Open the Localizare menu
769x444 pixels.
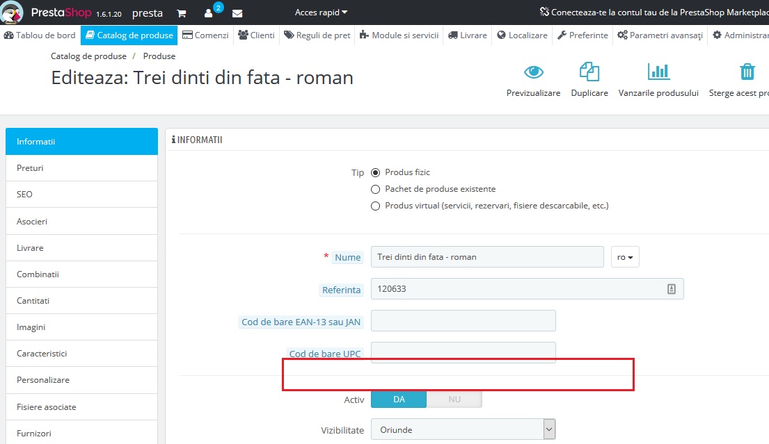pyautogui.click(x=523, y=35)
